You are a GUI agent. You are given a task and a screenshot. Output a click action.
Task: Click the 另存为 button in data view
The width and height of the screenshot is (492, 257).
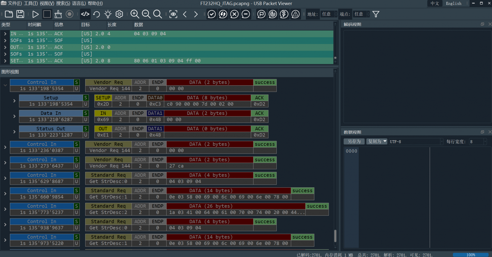[x=354, y=141]
